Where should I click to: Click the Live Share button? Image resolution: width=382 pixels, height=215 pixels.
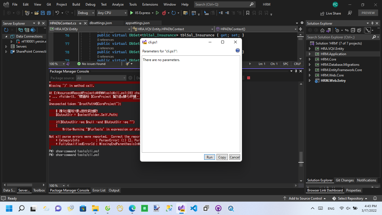click(x=331, y=13)
